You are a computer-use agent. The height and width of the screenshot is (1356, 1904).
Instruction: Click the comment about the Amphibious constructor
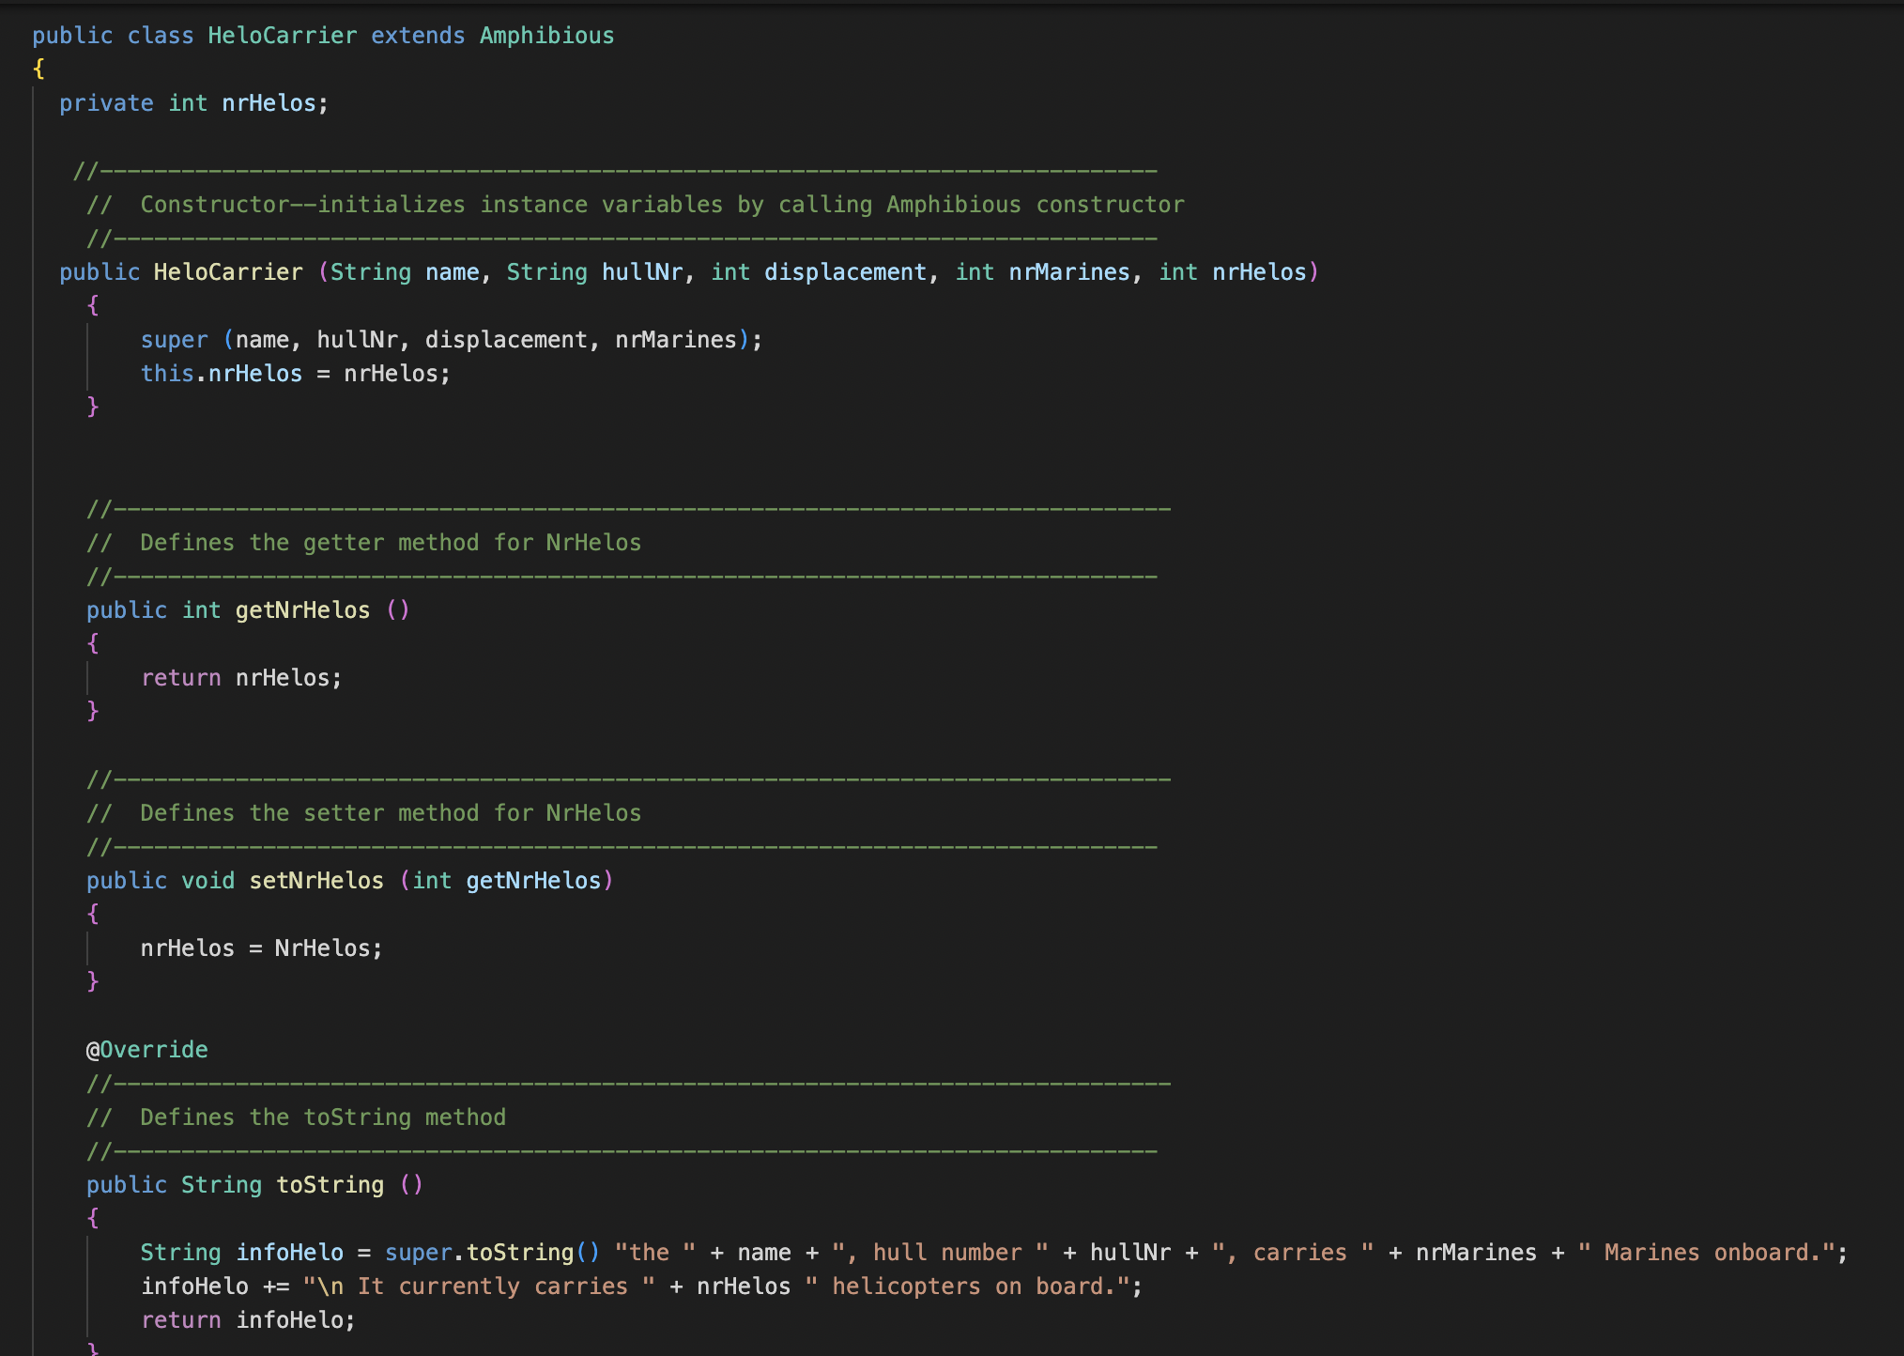click(636, 205)
